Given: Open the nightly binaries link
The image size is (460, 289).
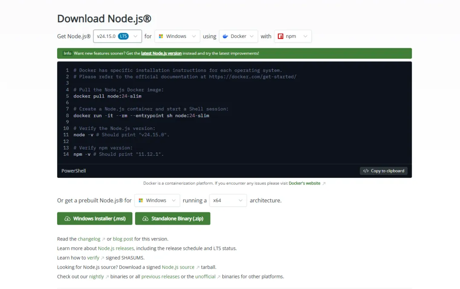Looking at the screenshot, I should (96, 276).
